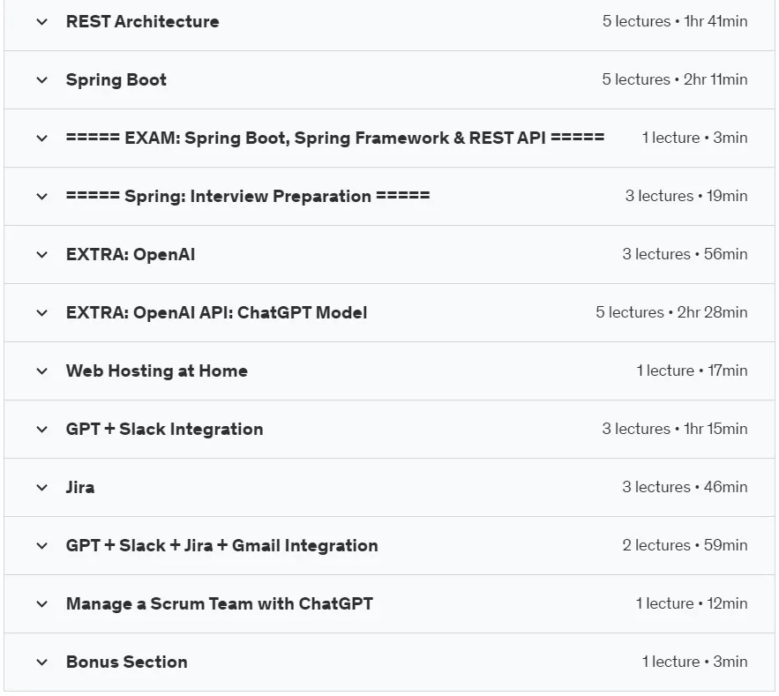Click the "3 lectures • 56min" label
Viewport: 779px width, 696px height.
tap(685, 254)
